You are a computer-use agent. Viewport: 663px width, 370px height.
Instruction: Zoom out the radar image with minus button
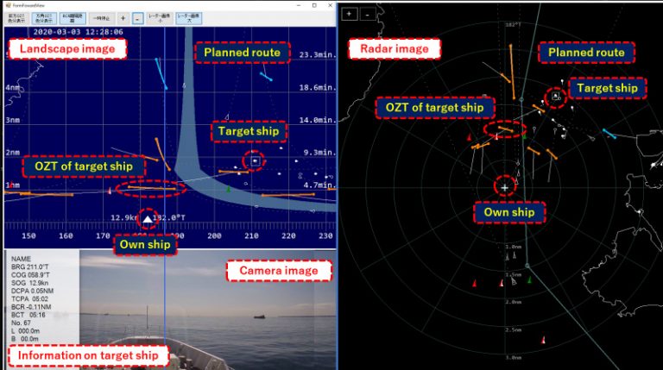[367, 14]
